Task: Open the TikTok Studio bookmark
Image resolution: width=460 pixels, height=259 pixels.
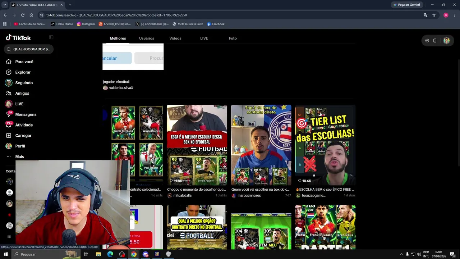Action: coord(62,24)
